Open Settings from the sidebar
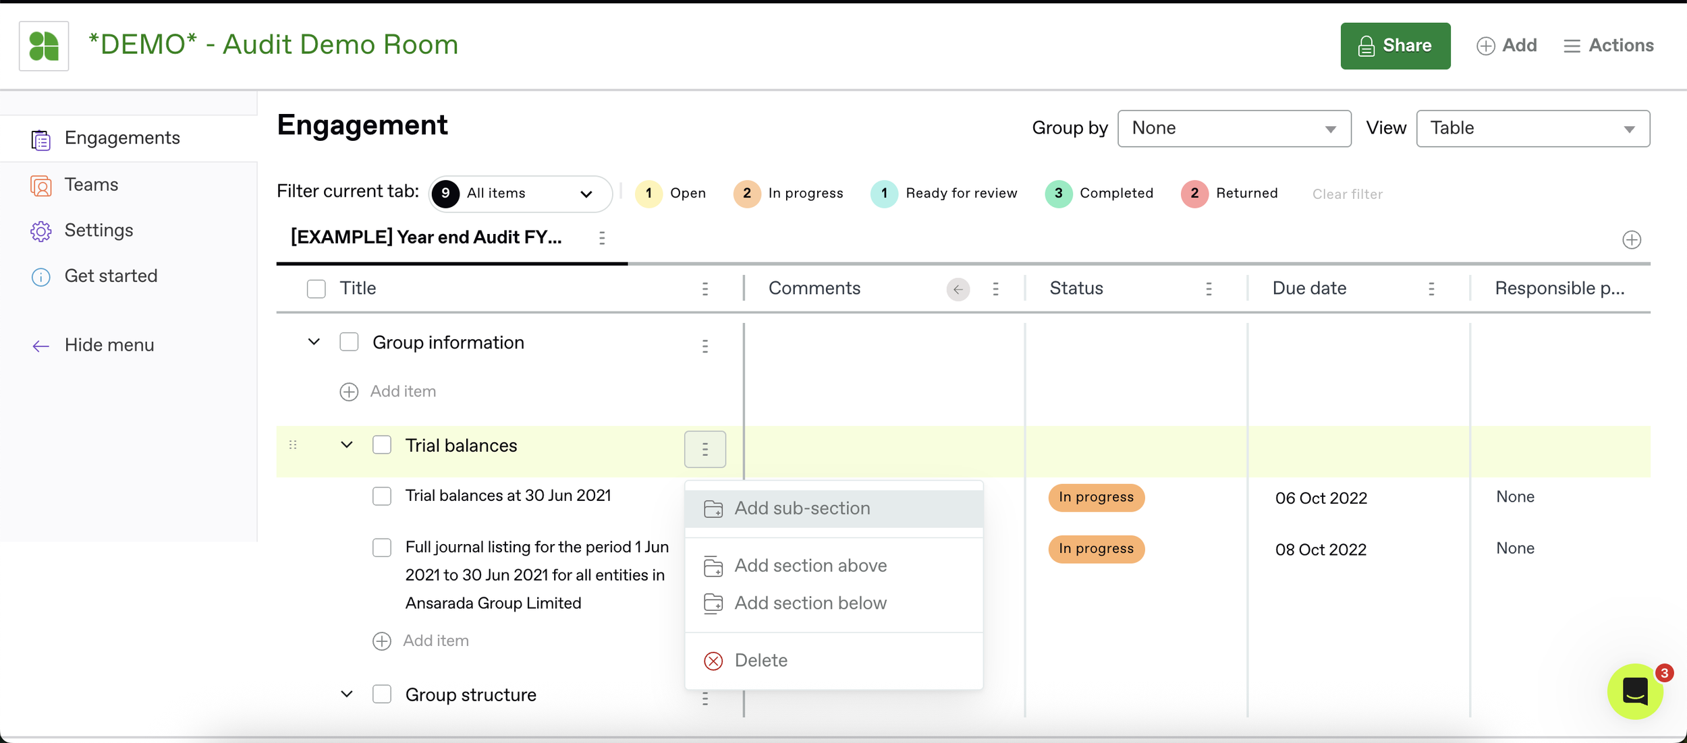Screen dimensions: 1687x743 pyautogui.click(x=99, y=231)
